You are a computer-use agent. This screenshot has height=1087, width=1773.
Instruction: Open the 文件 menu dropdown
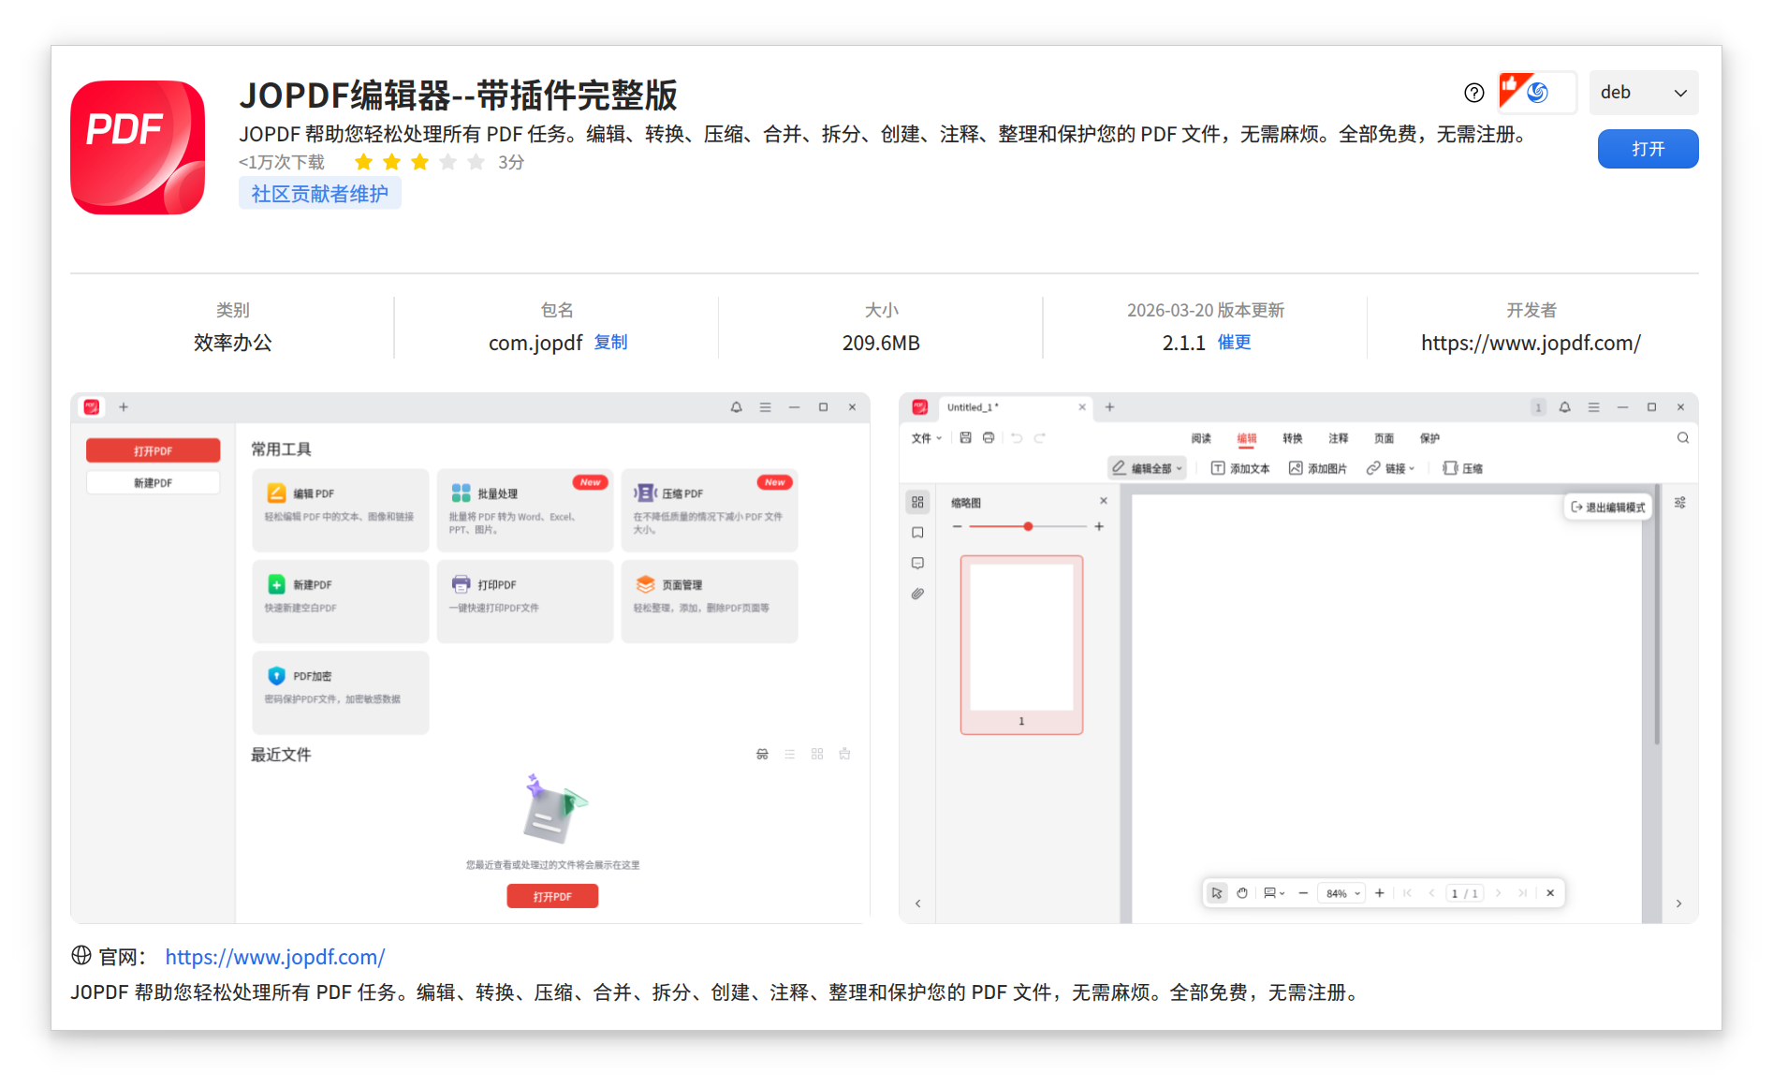(927, 438)
